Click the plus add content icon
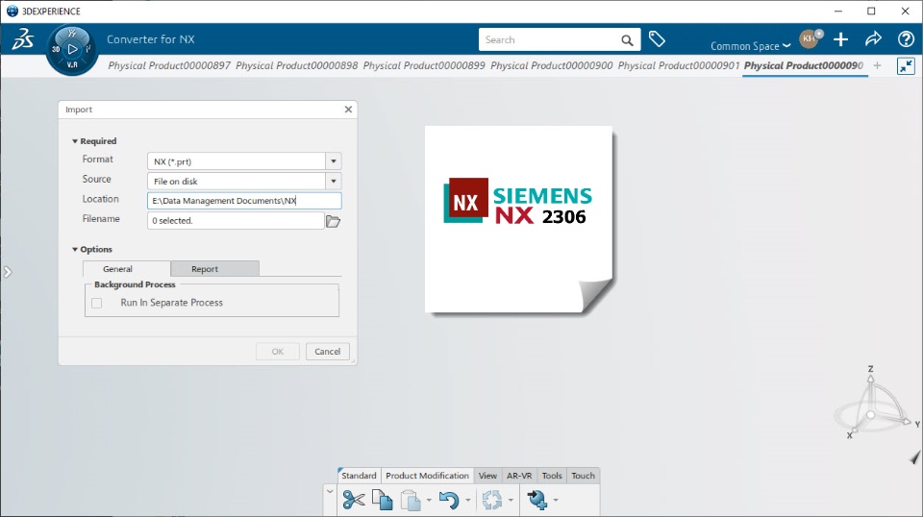The image size is (923, 517). click(x=840, y=39)
